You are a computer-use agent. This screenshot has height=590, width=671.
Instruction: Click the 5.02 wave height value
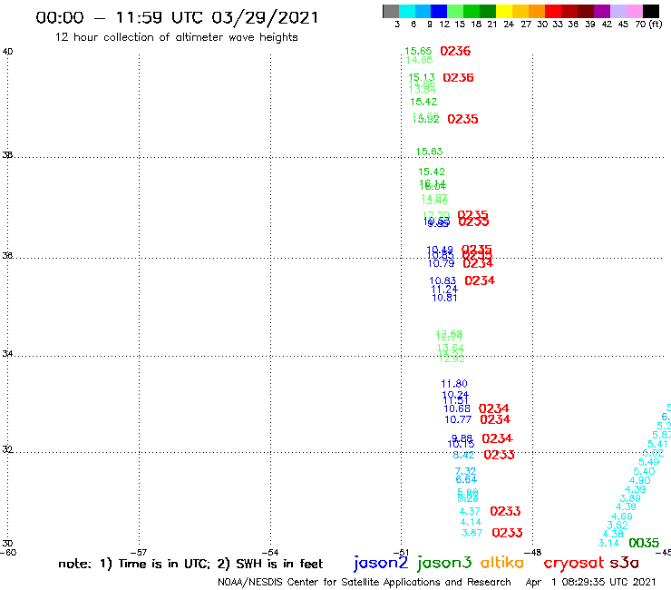[x=653, y=453]
